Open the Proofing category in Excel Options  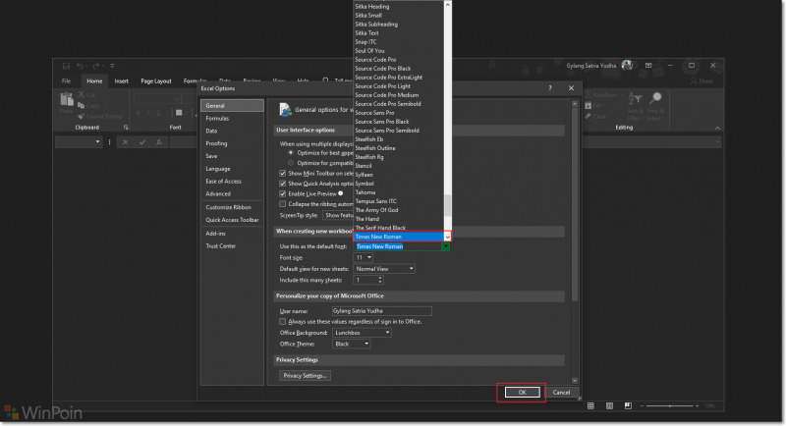click(x=232, y=143)
